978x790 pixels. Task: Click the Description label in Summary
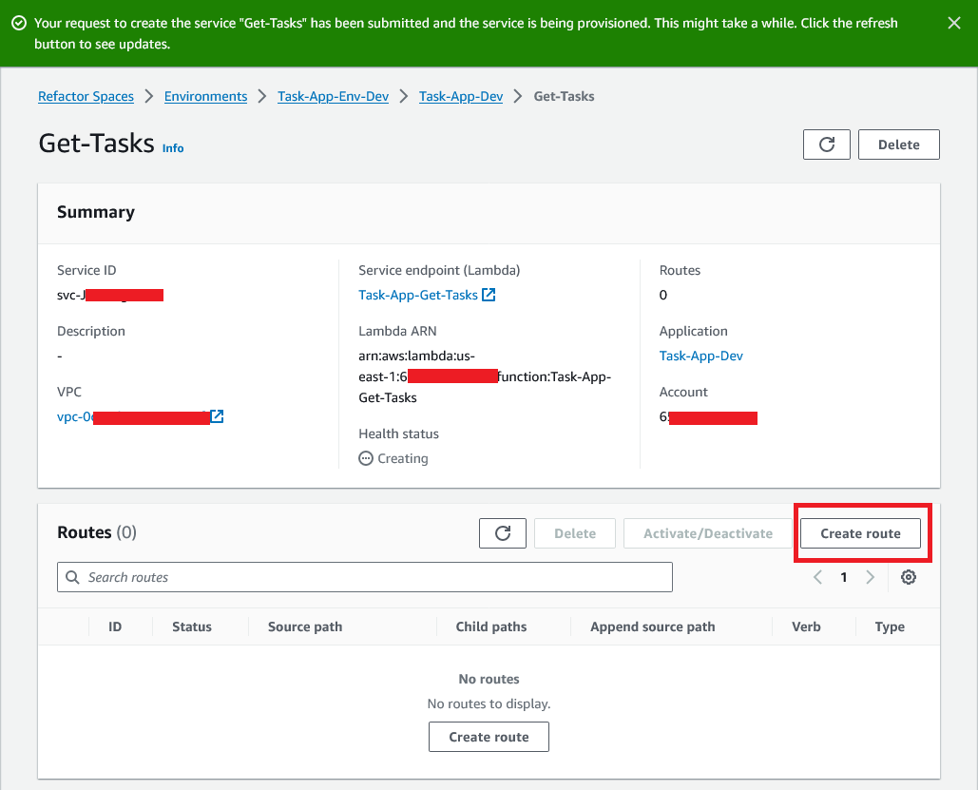[91, 331]
